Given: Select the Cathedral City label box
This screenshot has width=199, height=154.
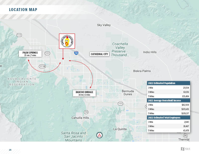Looking at the screenshot, I should click(99, 54).
